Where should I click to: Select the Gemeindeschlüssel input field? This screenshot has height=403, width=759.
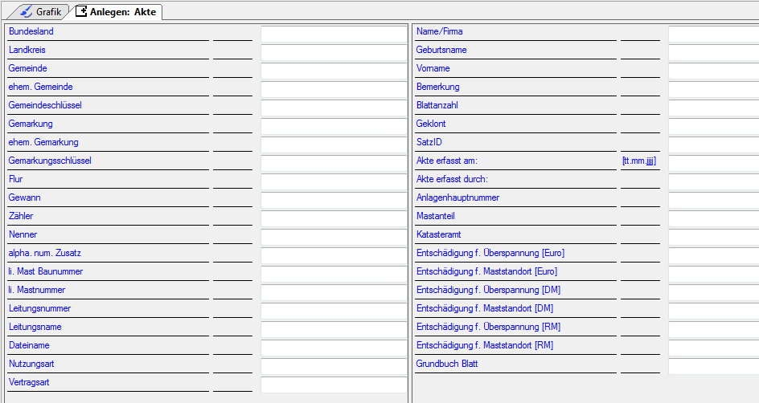[x=334, y=108]
